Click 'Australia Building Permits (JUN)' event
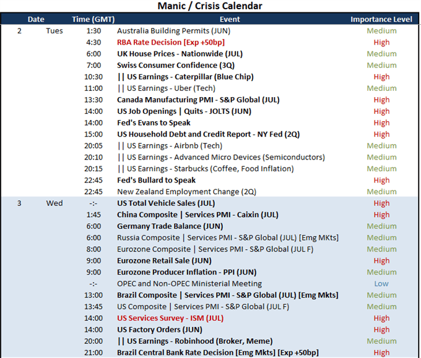Screen dimensions: 421x358 point(173,31)
